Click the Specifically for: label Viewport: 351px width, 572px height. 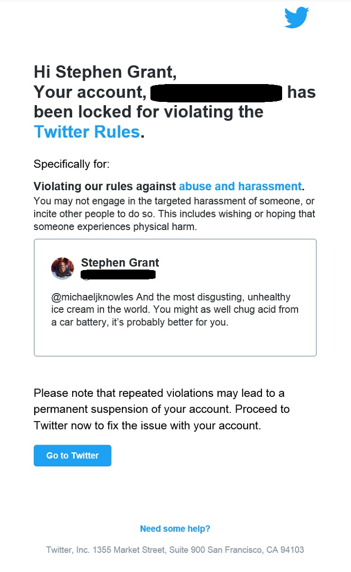(x=71, y=164)
